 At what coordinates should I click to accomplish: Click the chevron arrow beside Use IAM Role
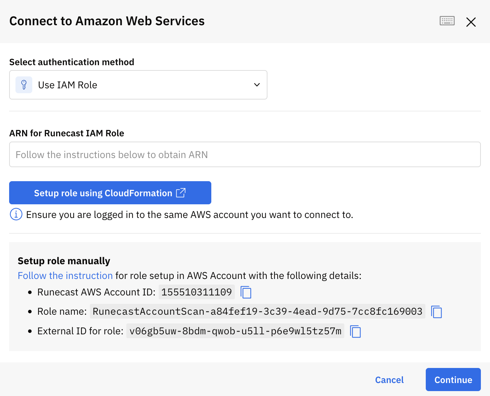tap(257, 85)
